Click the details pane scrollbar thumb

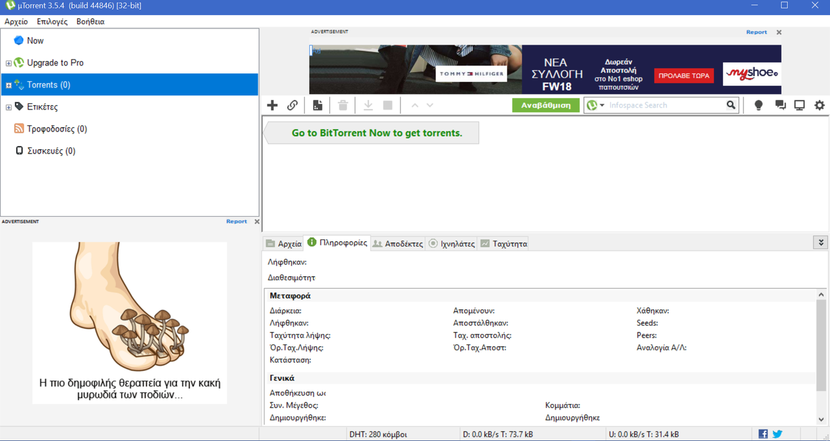pyautogui.click(x=821, y=346)
